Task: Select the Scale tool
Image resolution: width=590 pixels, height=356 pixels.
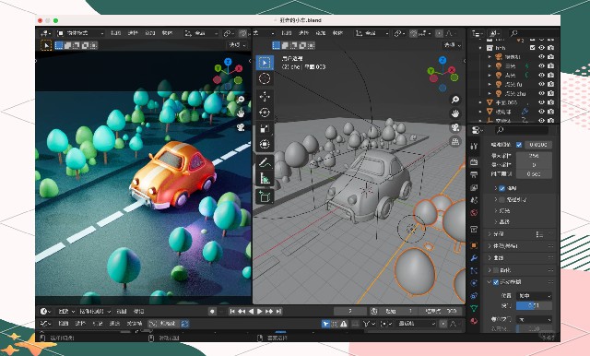Action: (x=265, y=128)
